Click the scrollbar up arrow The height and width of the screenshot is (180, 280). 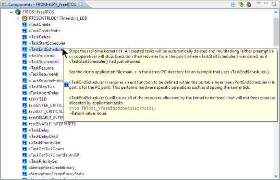click(x=276, y=12)
